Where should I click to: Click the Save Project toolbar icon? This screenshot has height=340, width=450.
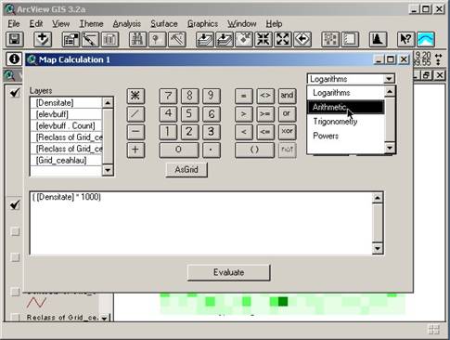pyautogui.click(x=15, y=39)
